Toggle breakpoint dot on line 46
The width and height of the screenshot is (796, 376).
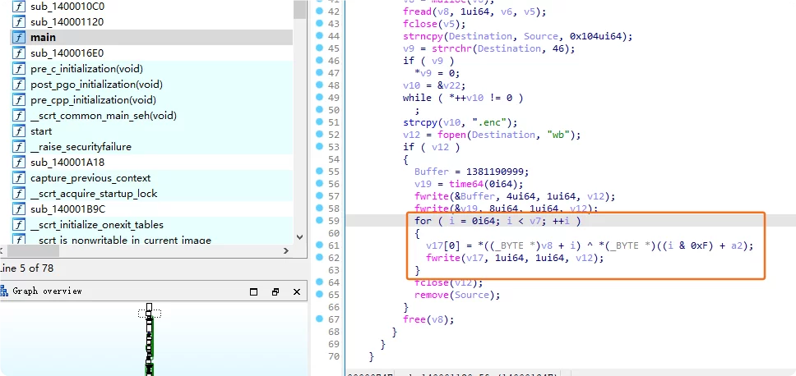[319, 61]
